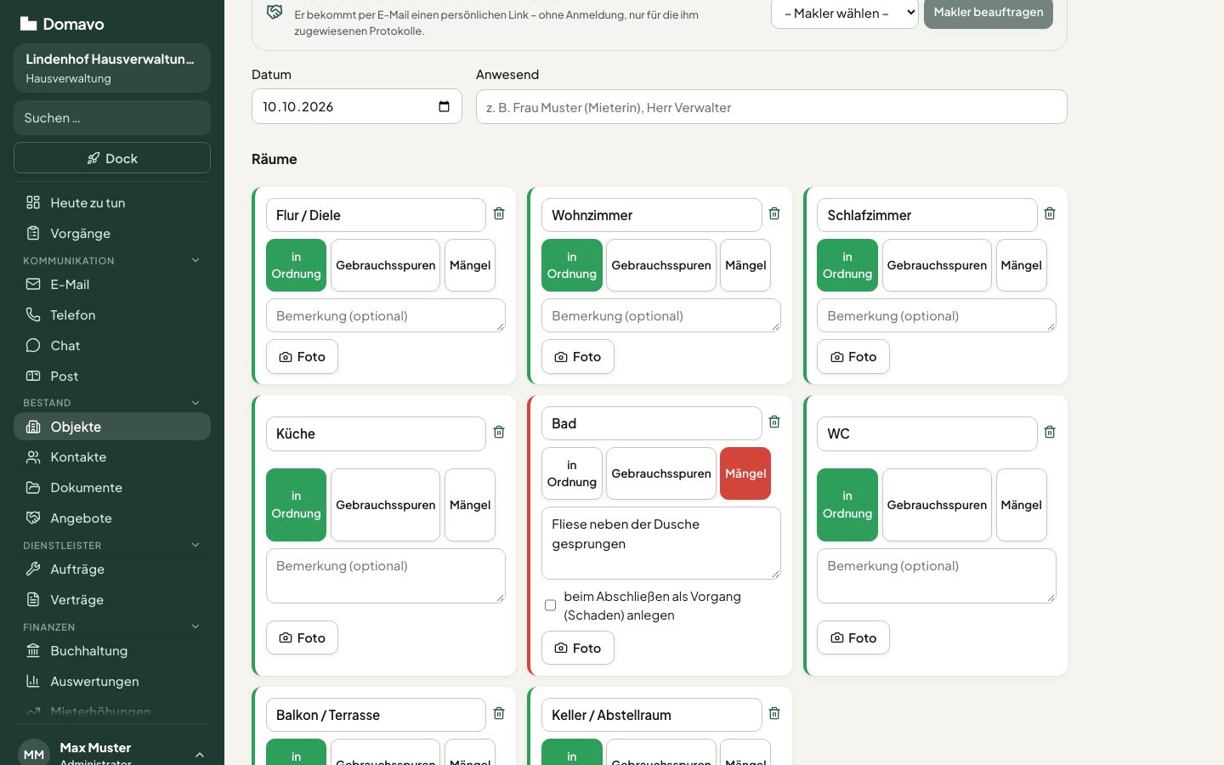Open Auswertungen reports
Image resolution: width=1224 pixels, height=765 pixels.
[x=112, y=681]
